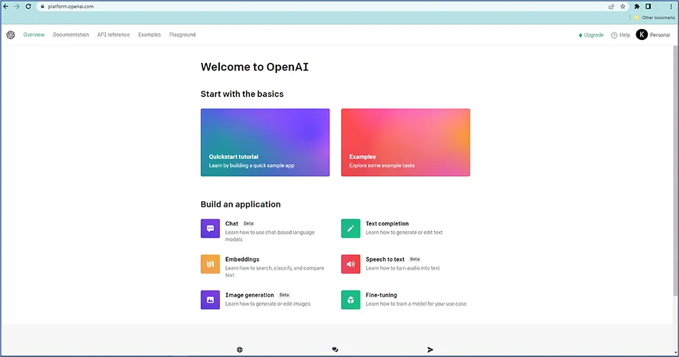Viewport: 679px width, 357px height.
Task: Switch to the Examples nav tab
Action: pos(149,35)
